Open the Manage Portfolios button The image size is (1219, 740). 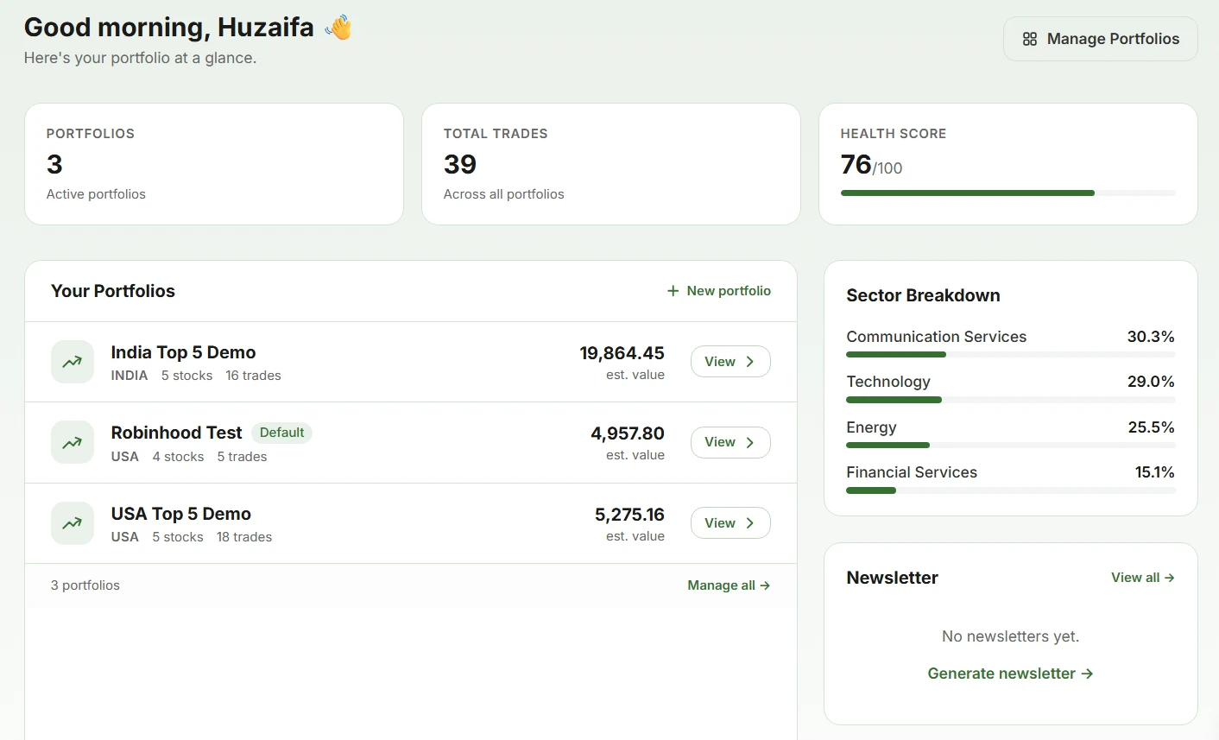click(1100, 39)
